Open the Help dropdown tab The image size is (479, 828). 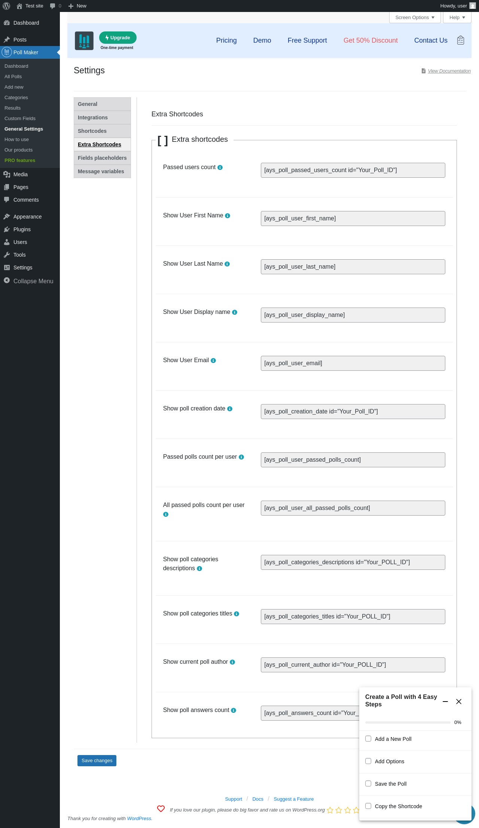457,18
